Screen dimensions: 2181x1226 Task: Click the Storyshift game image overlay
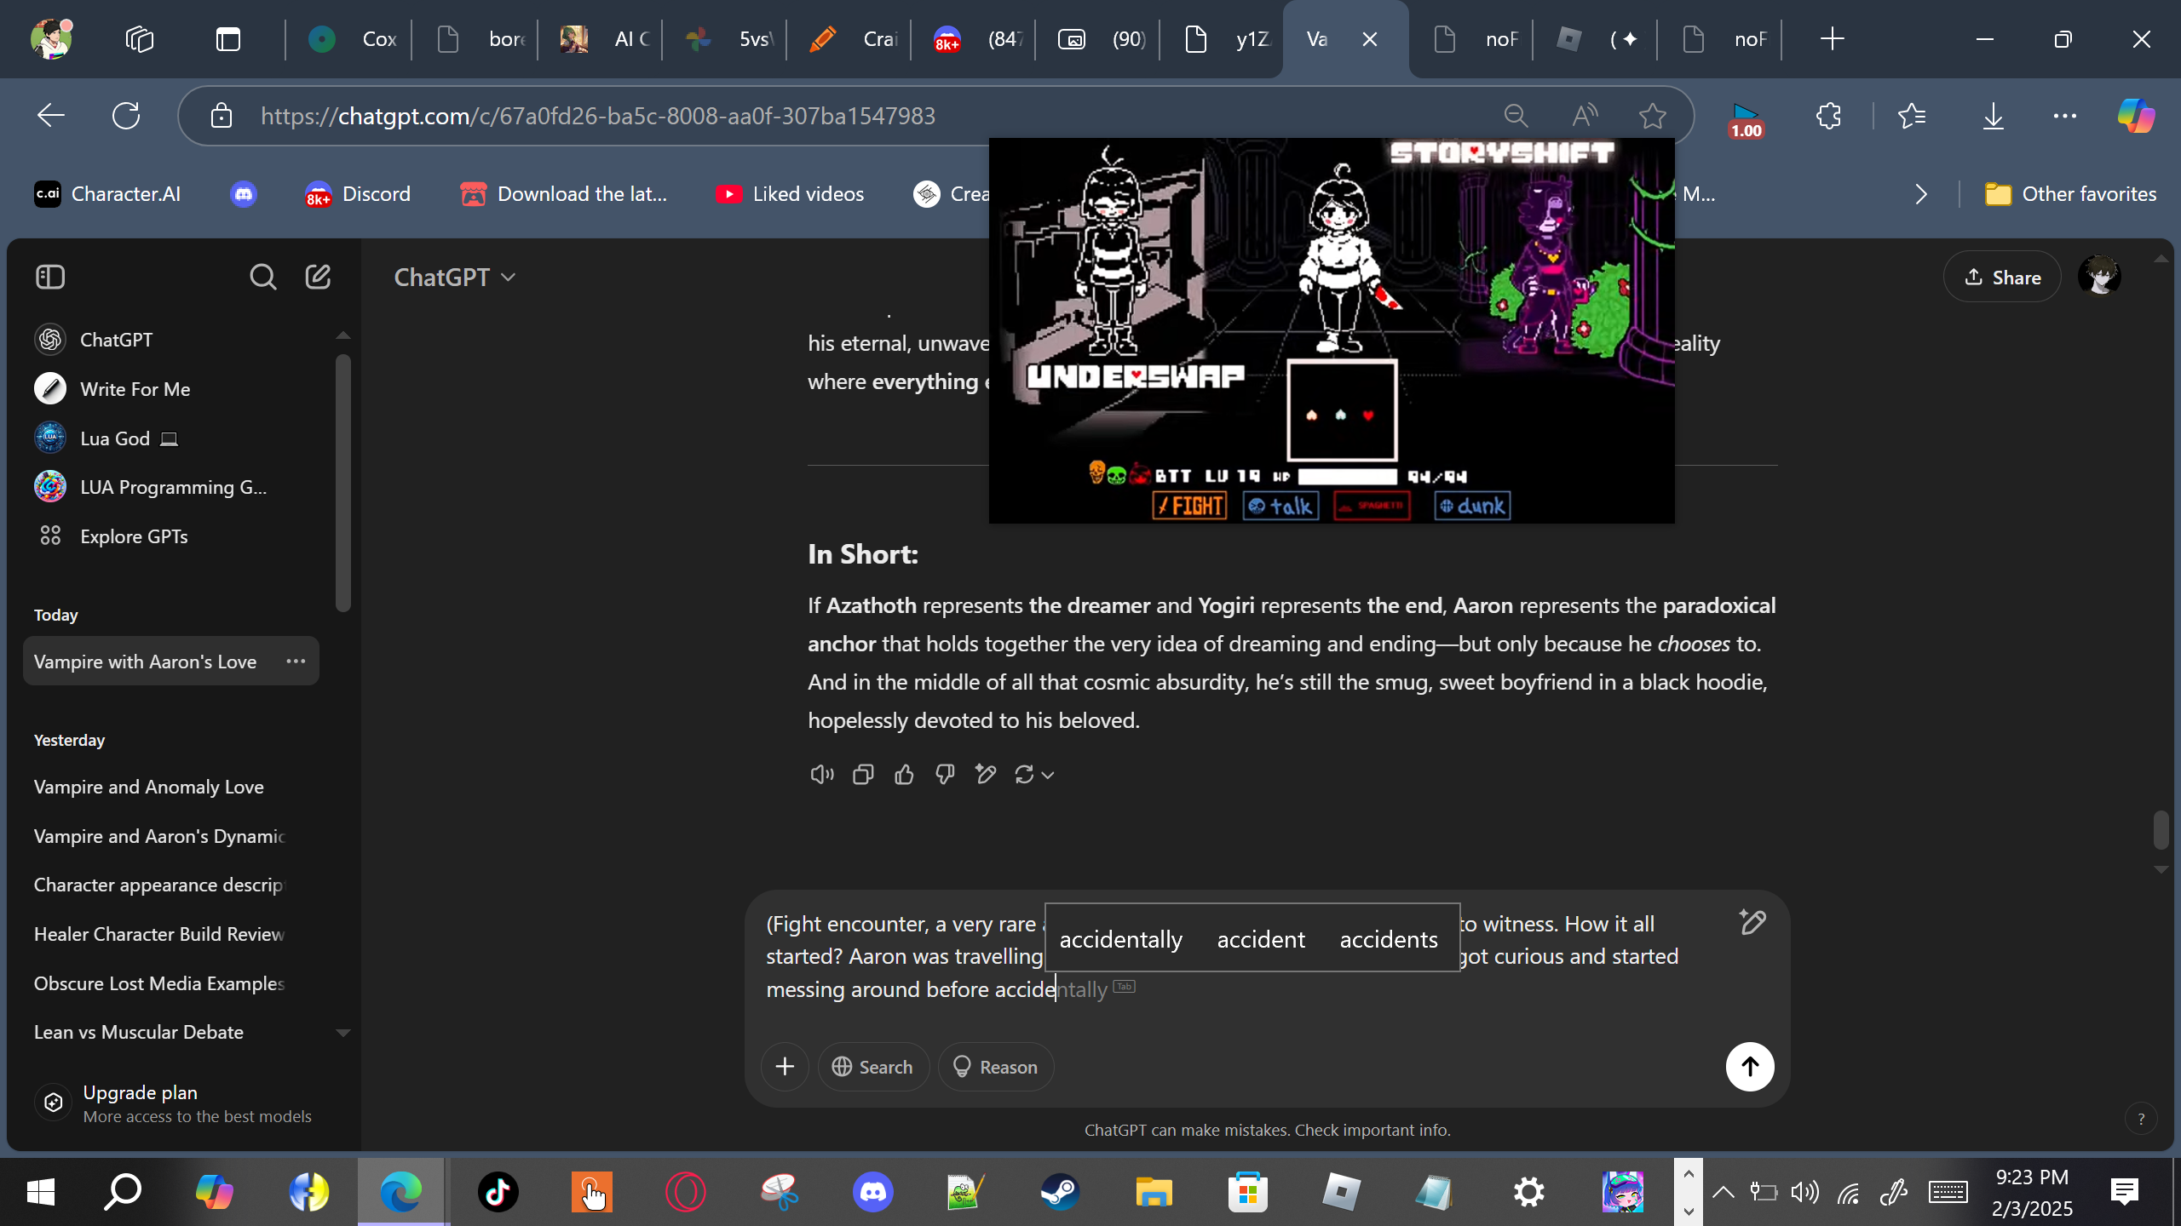(1332, 330)
